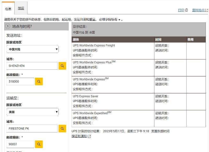Viewport: 209px width, 152px height.
Task: Click 安排取件方式 in the Express Freight row
Action: 83,55
